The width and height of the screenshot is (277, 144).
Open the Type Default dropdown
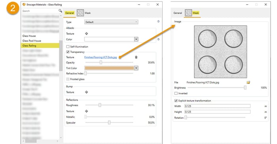[111, 22]
